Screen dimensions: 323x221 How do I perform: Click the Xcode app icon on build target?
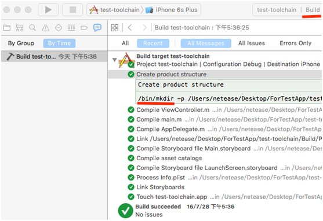[x=126, y=60]
